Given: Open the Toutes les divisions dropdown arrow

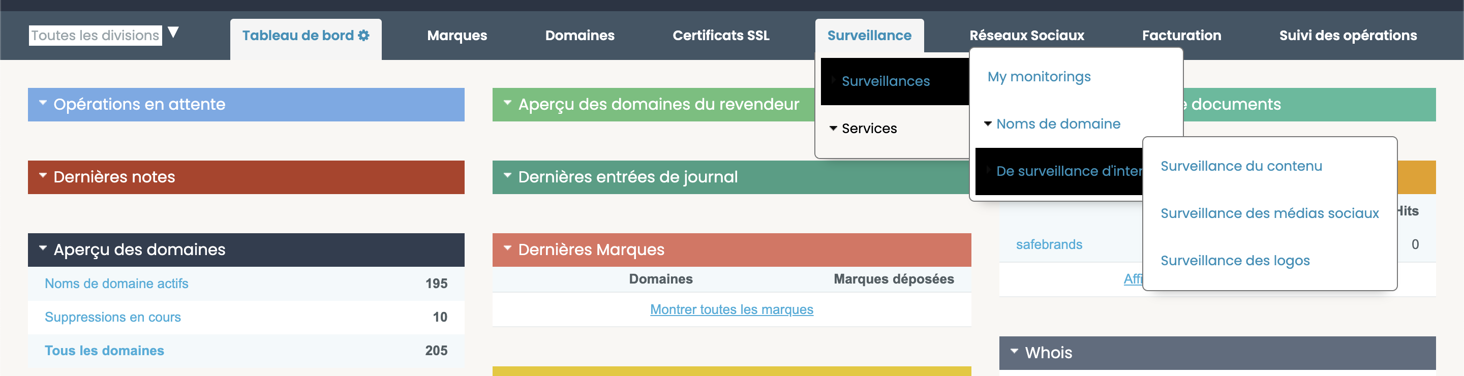Looking at the screenshot, I should click(173, 33).
